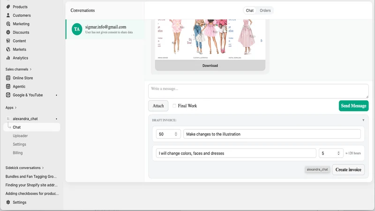Viewport: 375px width, 211px height.
Task: Click the invoice title field 'Make changes to the illustration'
Action: (272, 134)
